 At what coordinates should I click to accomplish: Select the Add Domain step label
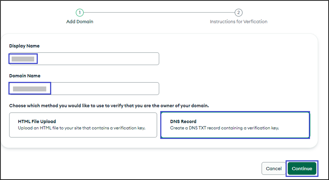[x=80, y=21]
